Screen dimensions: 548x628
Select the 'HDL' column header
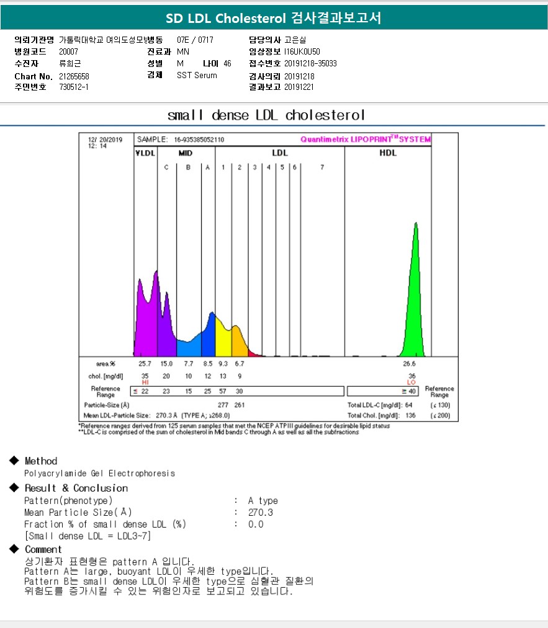[388, 153]
